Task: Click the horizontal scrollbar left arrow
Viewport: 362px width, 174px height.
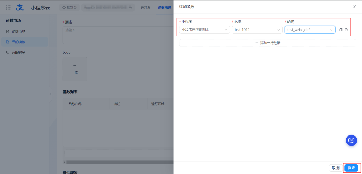Action: (64, 162)
